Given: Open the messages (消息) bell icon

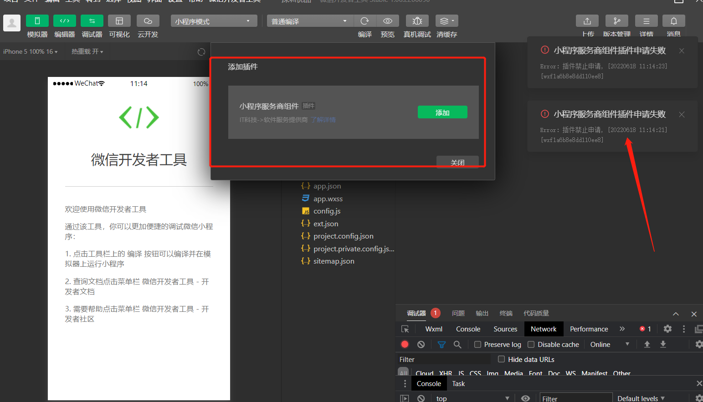Looking at the screenshot, I should click(x=674, y=21).
